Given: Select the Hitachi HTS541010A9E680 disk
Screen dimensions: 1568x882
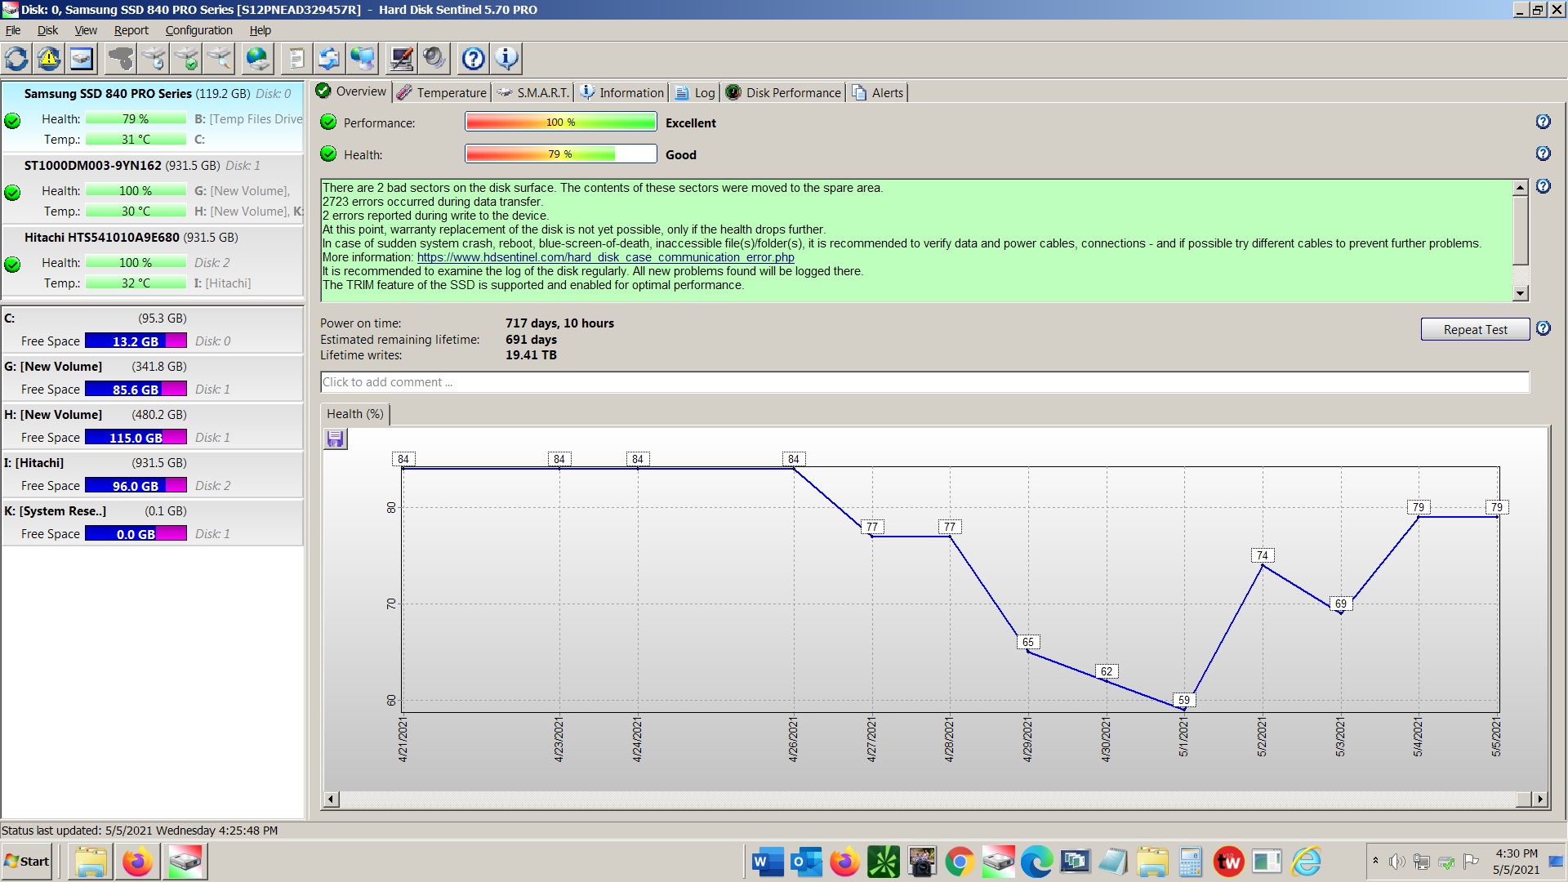Looking at the screenshot, I should (x=153, y=261).
